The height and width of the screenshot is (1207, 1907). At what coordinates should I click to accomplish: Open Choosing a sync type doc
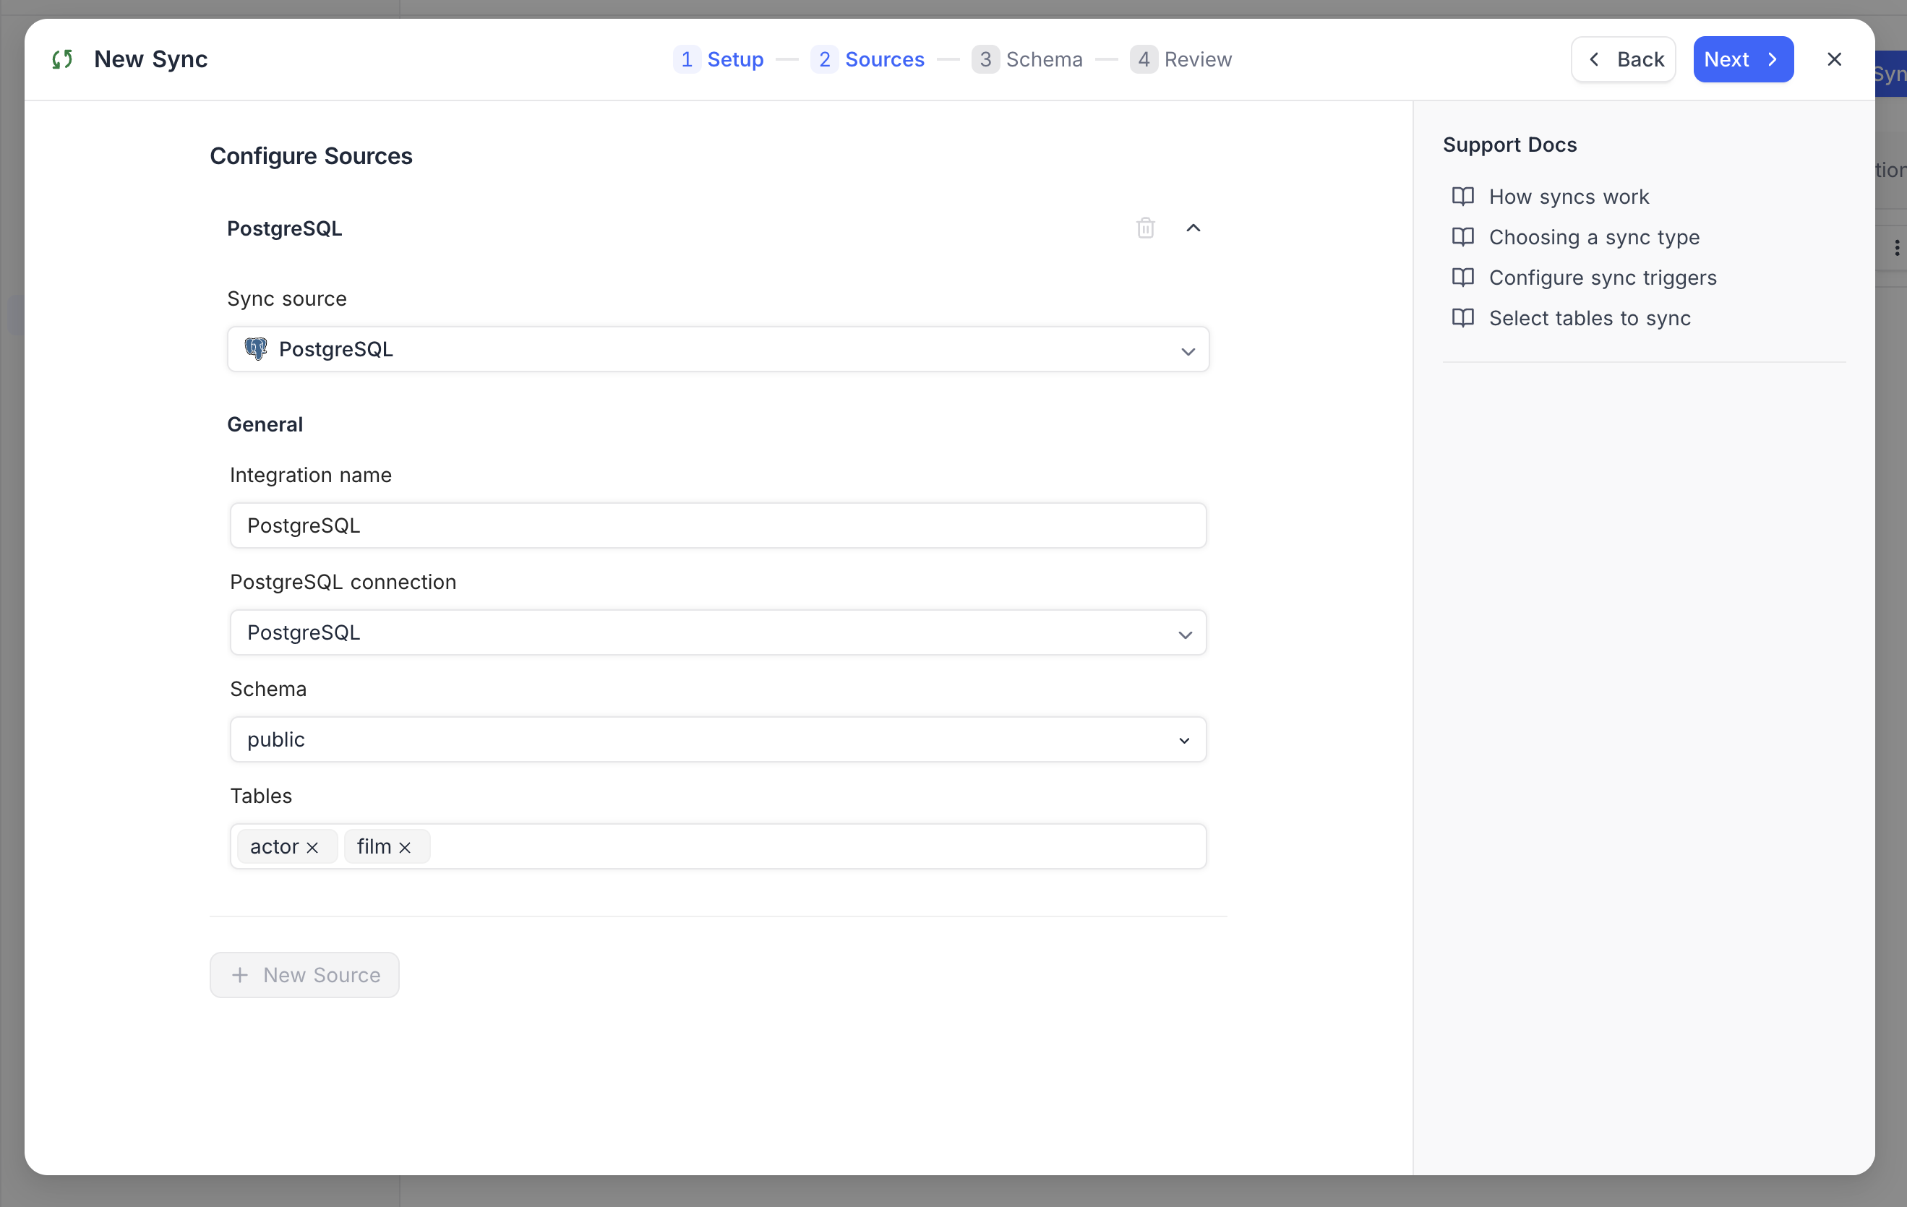tap(1593, 237)
